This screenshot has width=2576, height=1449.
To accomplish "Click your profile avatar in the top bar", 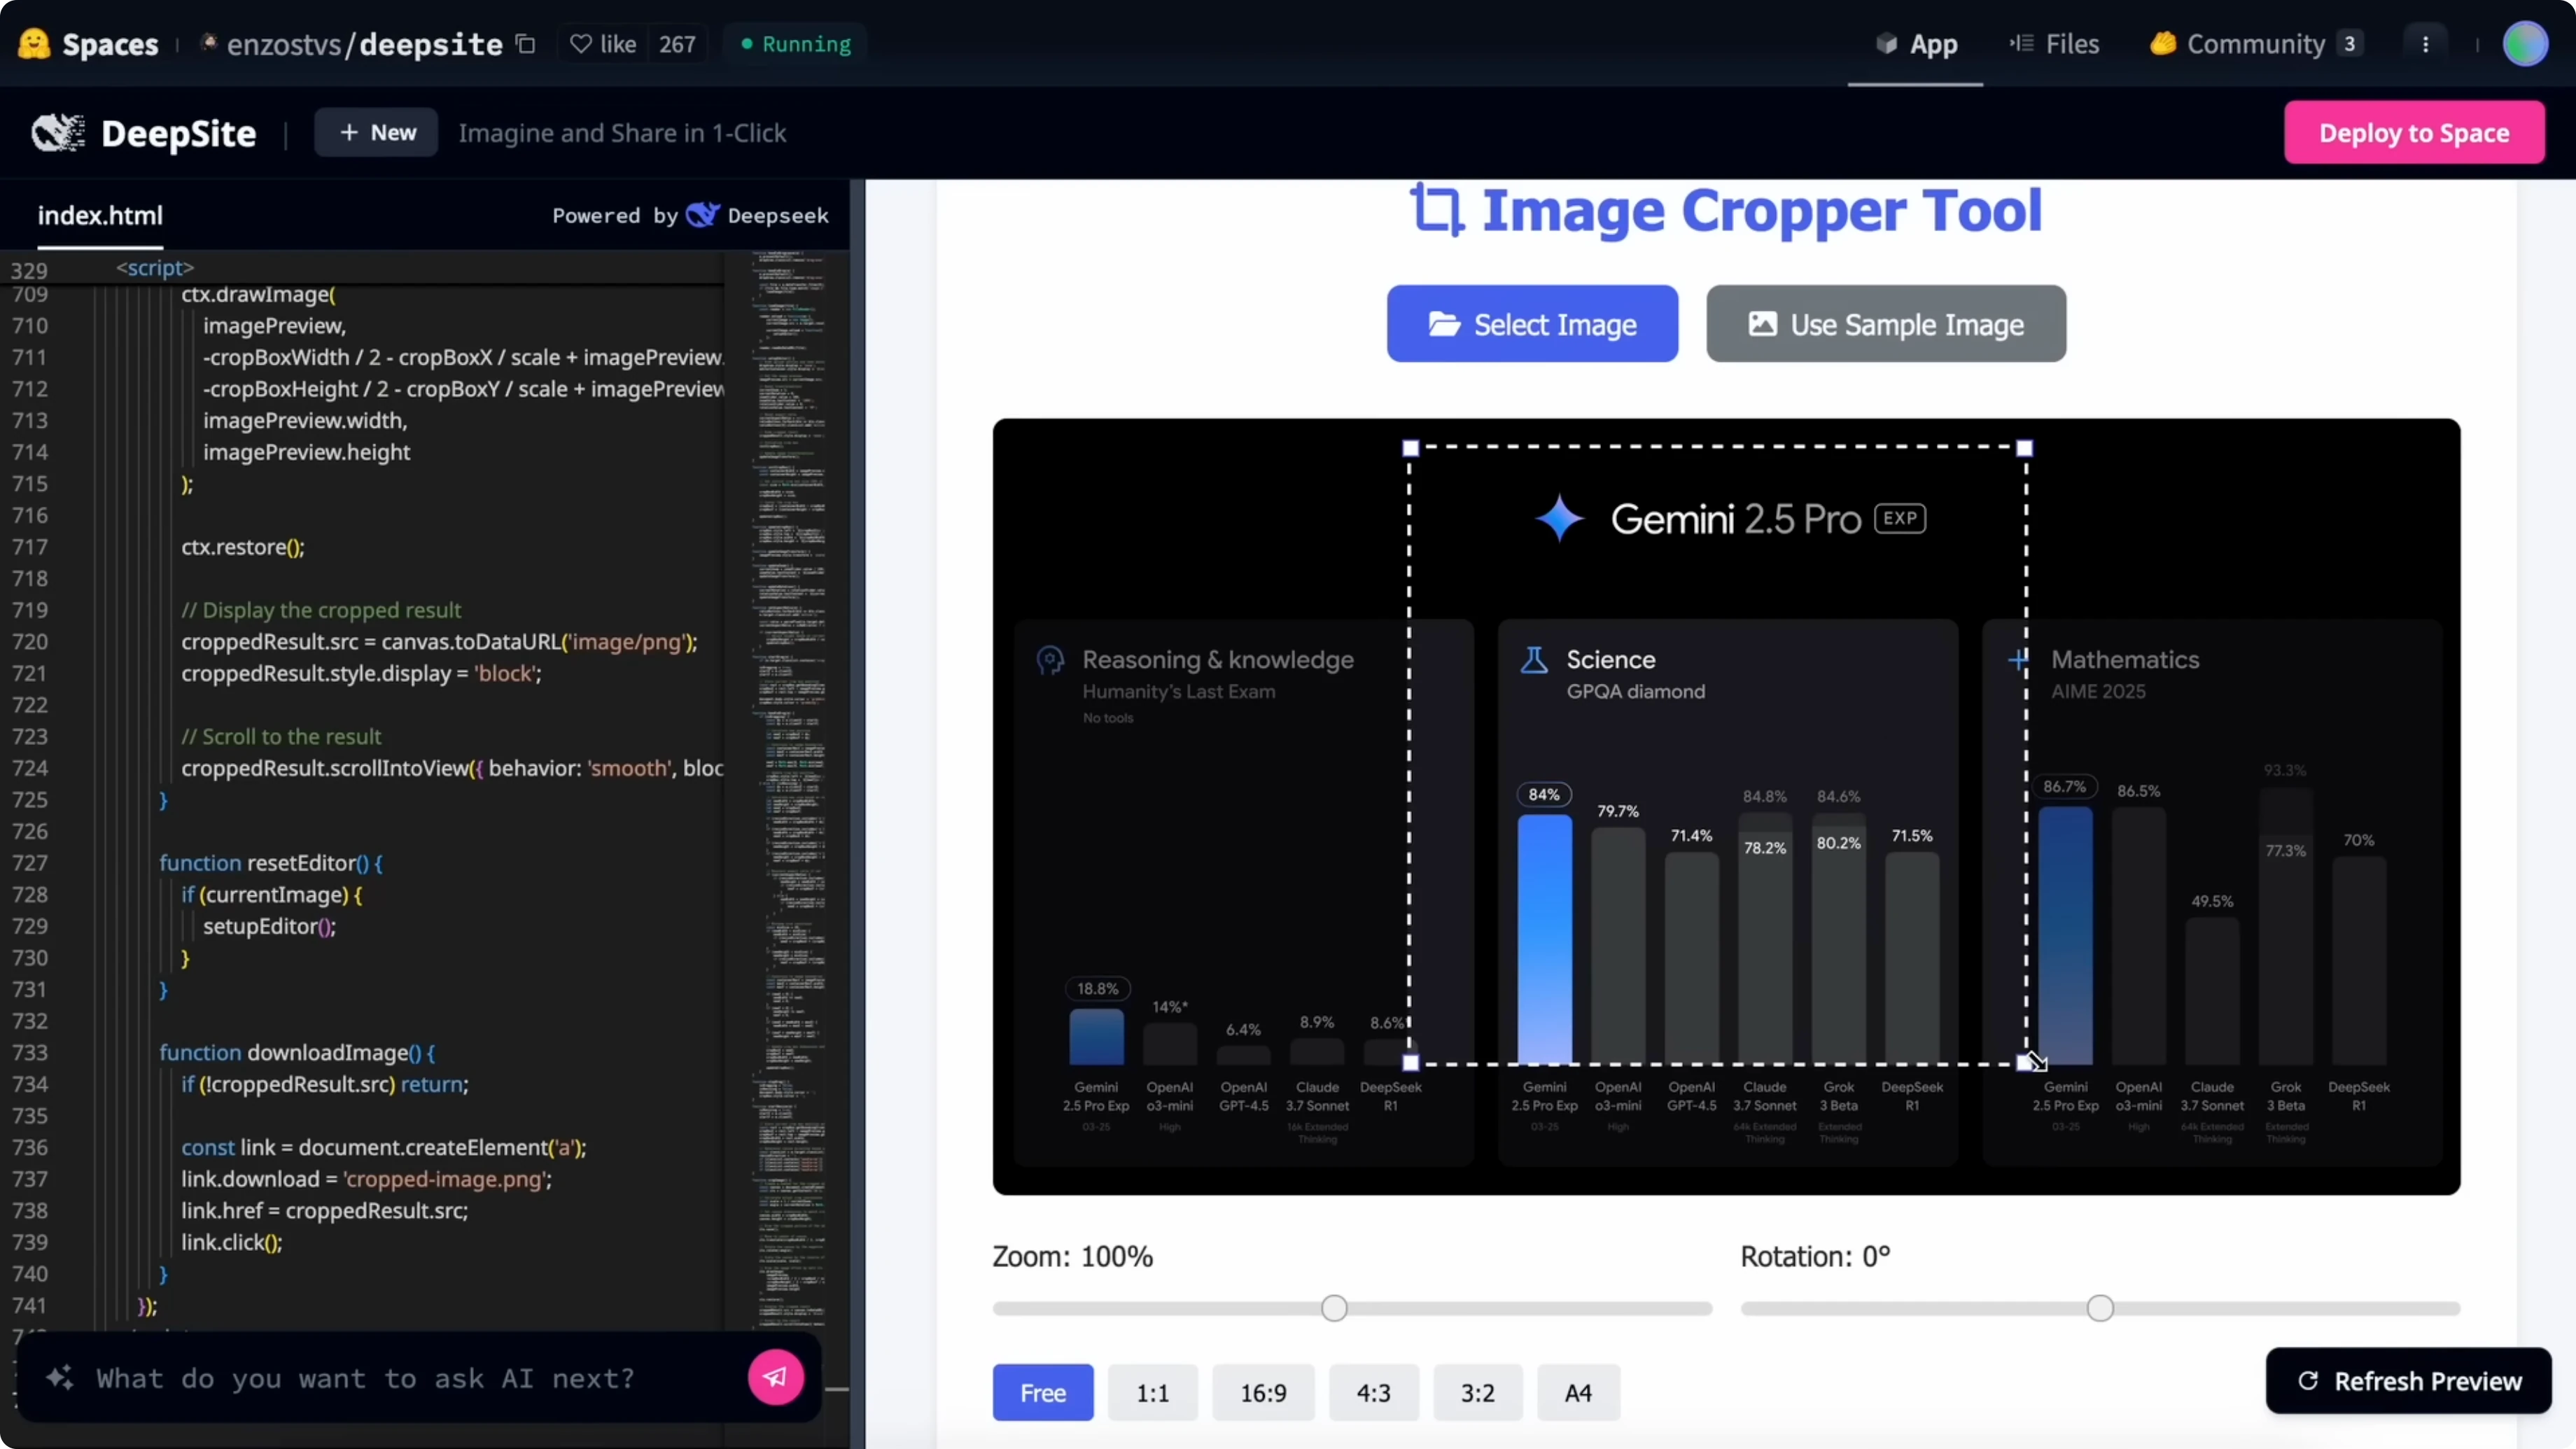I will click(2527, 44).
